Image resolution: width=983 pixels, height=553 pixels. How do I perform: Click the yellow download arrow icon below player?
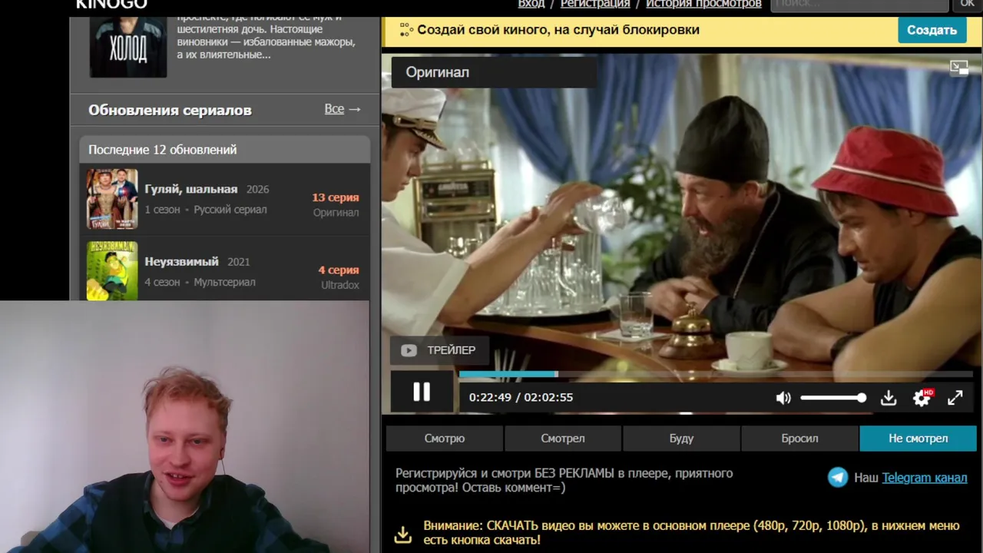coord(403,534)
